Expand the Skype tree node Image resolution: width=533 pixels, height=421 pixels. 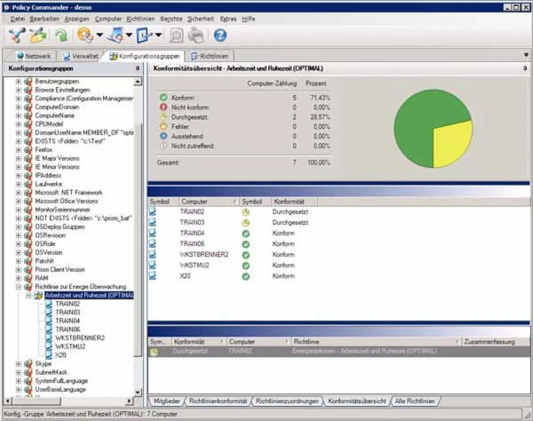tap(19, 363)
